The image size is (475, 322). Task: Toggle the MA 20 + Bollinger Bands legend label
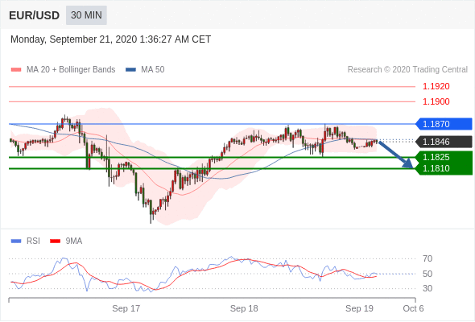71,70
